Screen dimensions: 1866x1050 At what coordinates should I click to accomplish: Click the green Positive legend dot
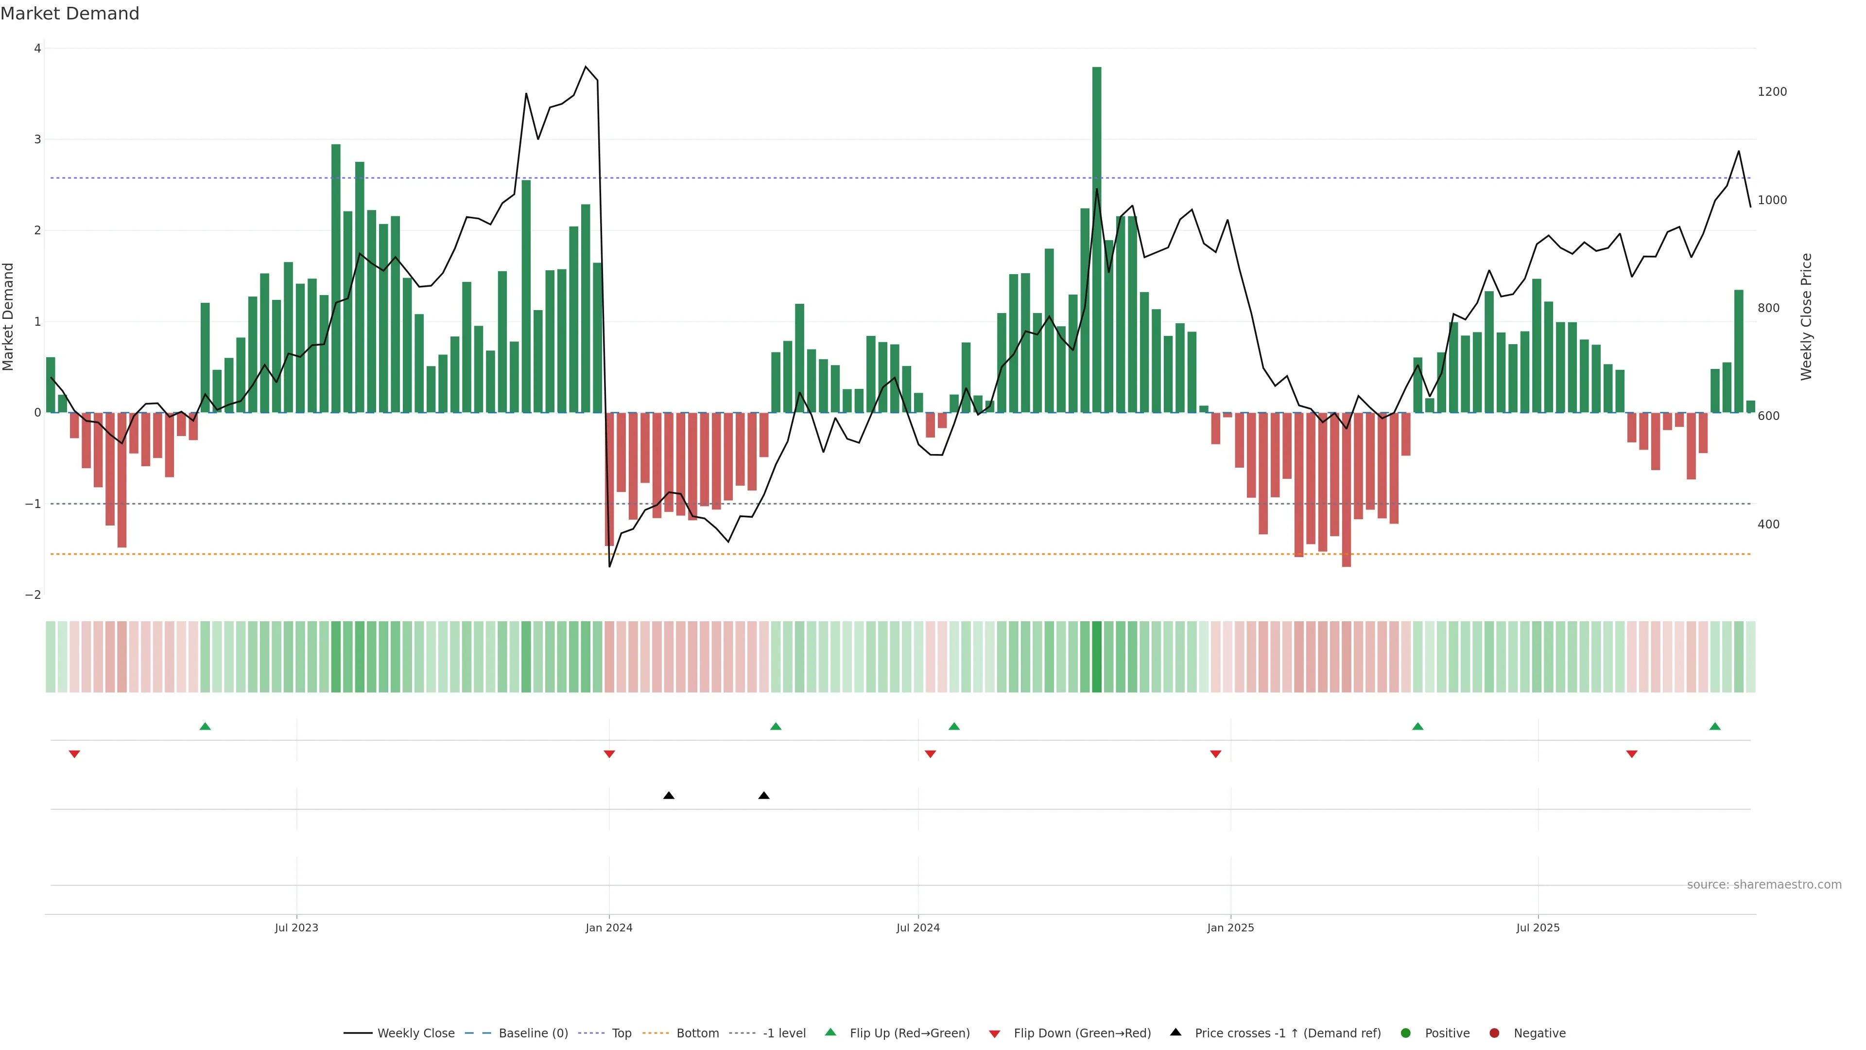(x=1406, y=1033)
